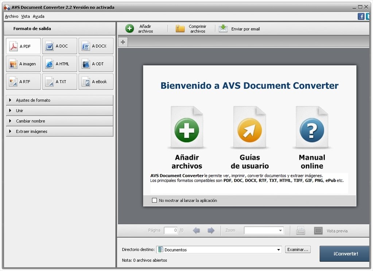Click the Página number field

[171, 230]
